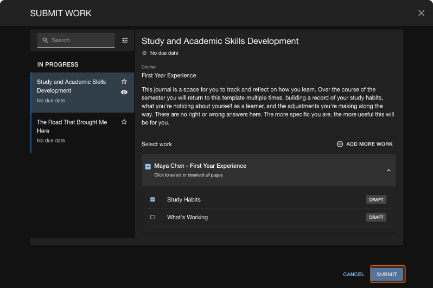Toggle the select-all checkbox for Maya Chen portfolio

148,166
